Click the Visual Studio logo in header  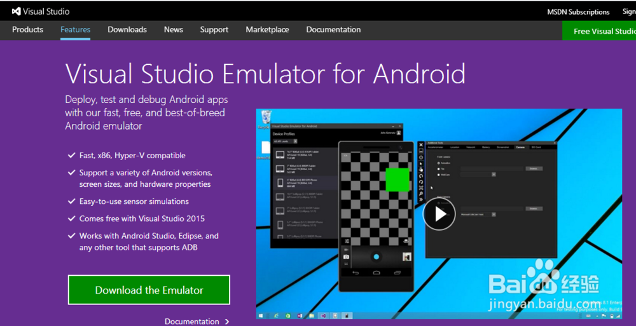pyautogui.click(x=41, y=11)
